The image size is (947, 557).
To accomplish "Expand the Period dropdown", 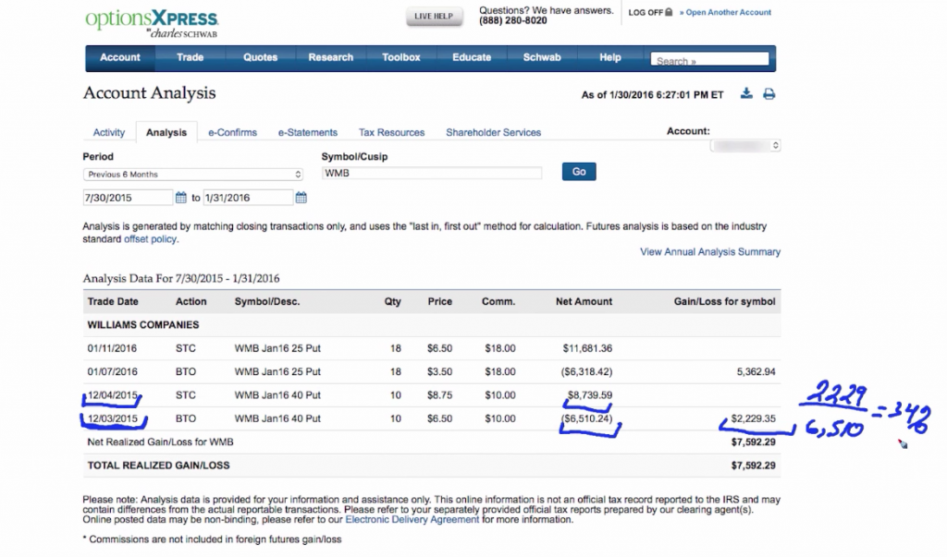I will click(x=192, y=175).
